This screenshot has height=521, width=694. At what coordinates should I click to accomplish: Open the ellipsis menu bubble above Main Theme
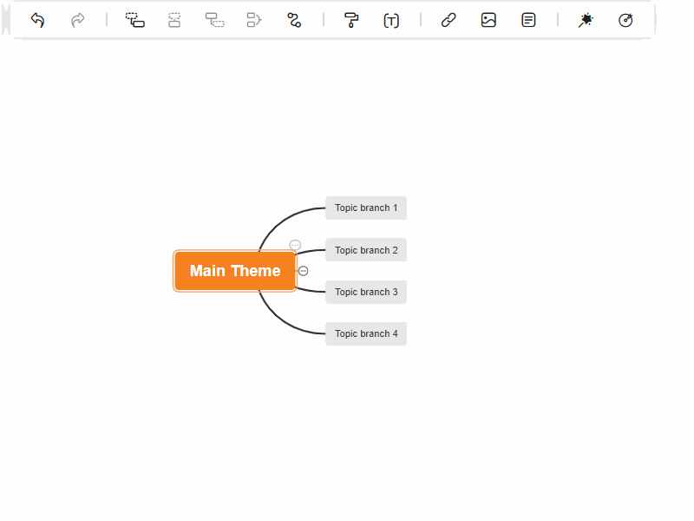pos(295,246)
